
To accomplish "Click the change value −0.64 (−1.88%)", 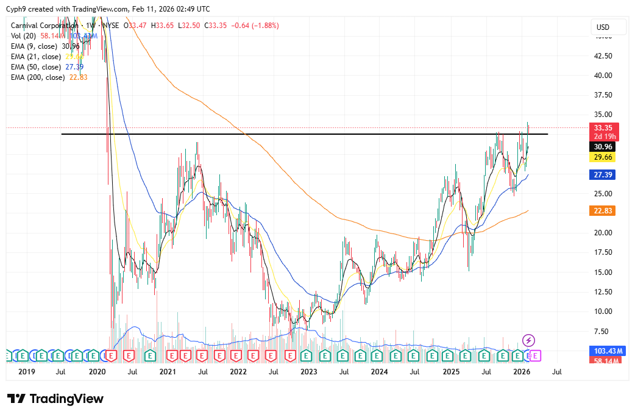I will coord(255,26).
